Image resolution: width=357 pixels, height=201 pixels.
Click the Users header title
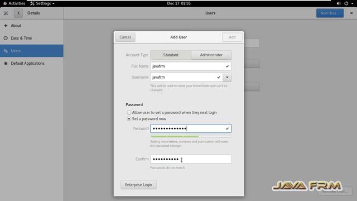click(x=210, y=13)
